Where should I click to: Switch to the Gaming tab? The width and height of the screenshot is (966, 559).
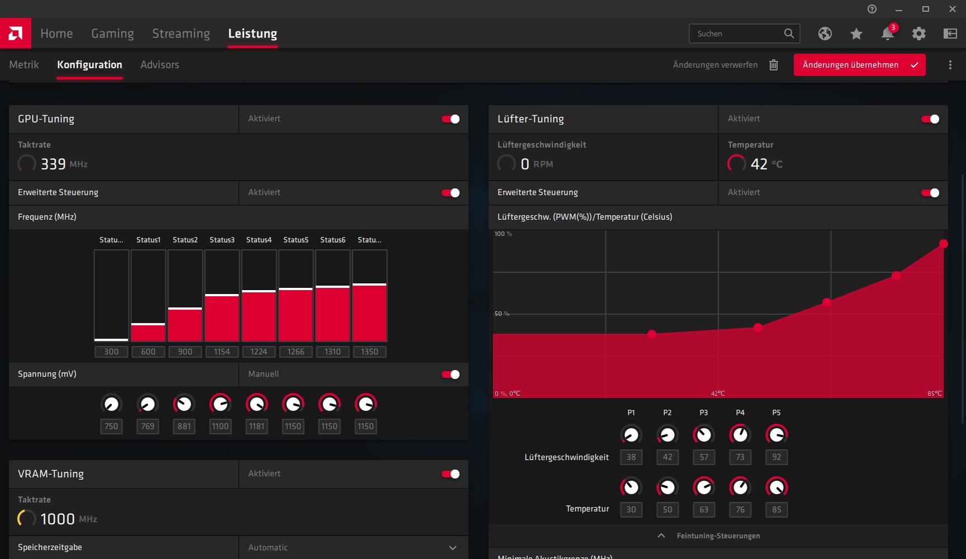(112, 34)
